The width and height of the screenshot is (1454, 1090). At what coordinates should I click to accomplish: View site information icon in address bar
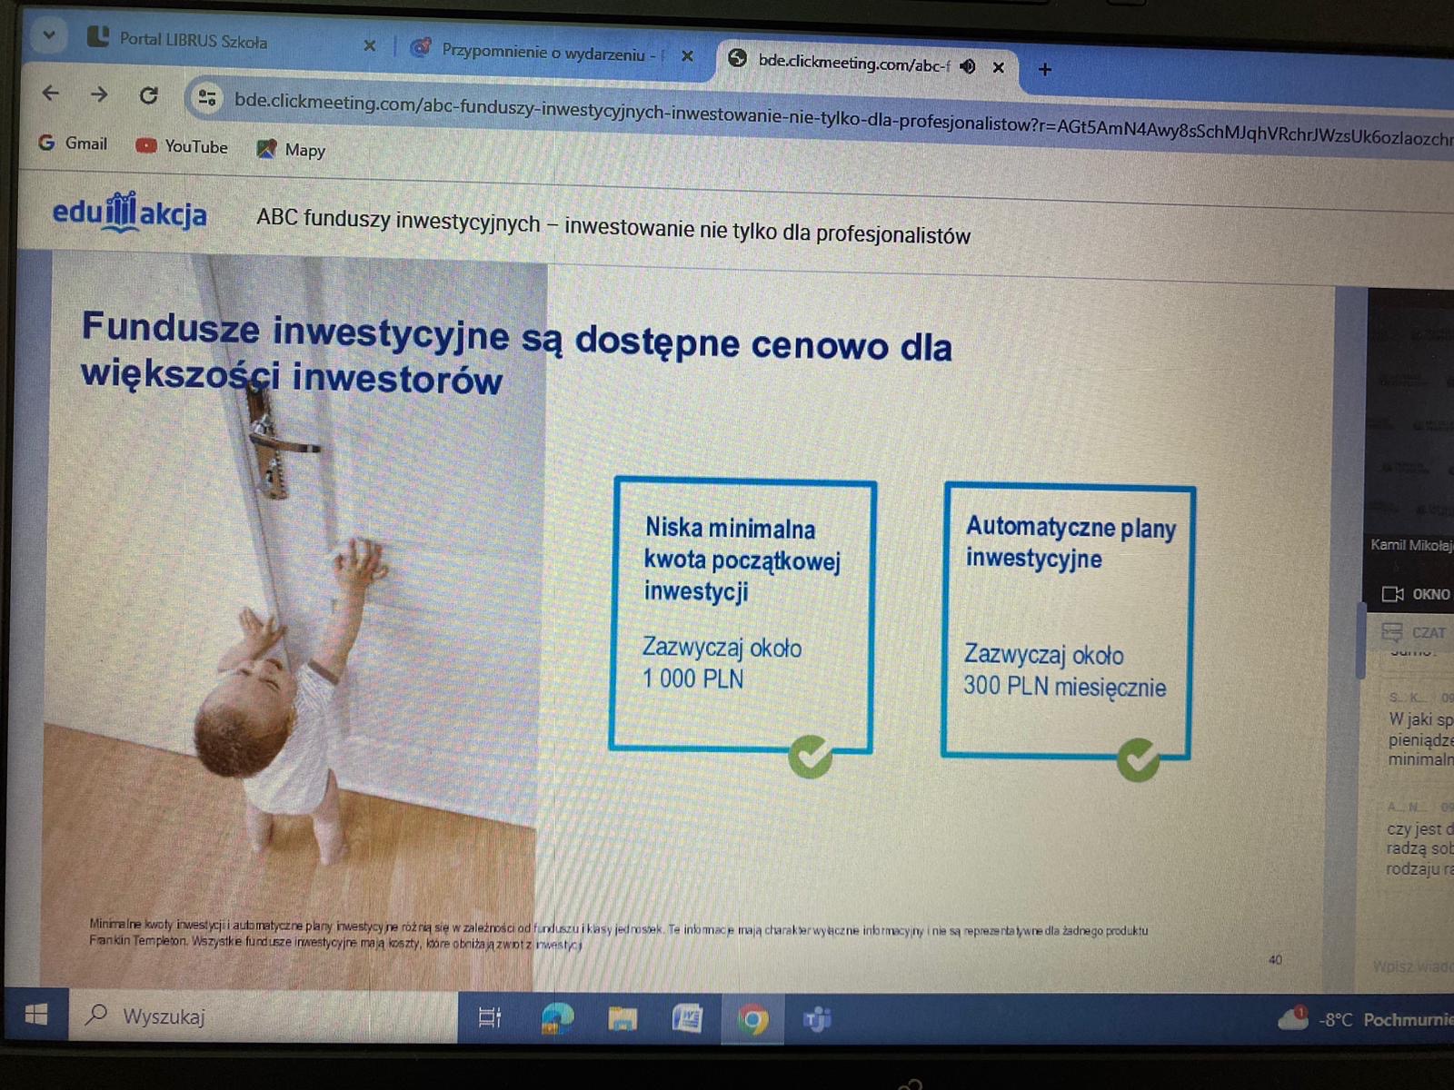207,98
